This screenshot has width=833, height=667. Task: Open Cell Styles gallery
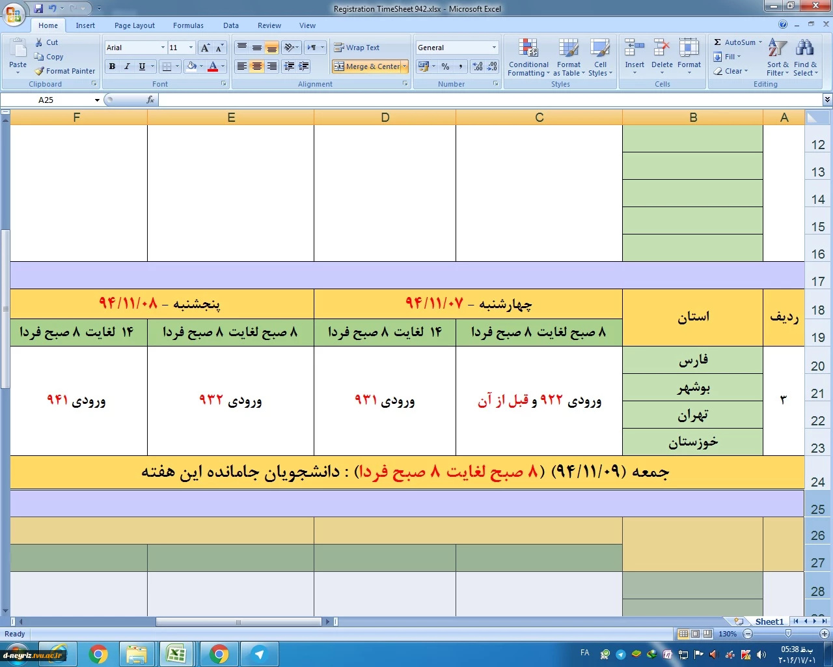600,57
